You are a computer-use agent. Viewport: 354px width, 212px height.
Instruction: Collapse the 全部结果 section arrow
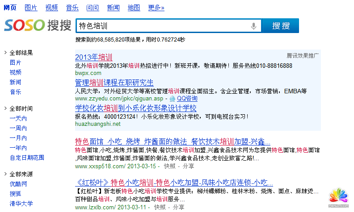(5, 53)
